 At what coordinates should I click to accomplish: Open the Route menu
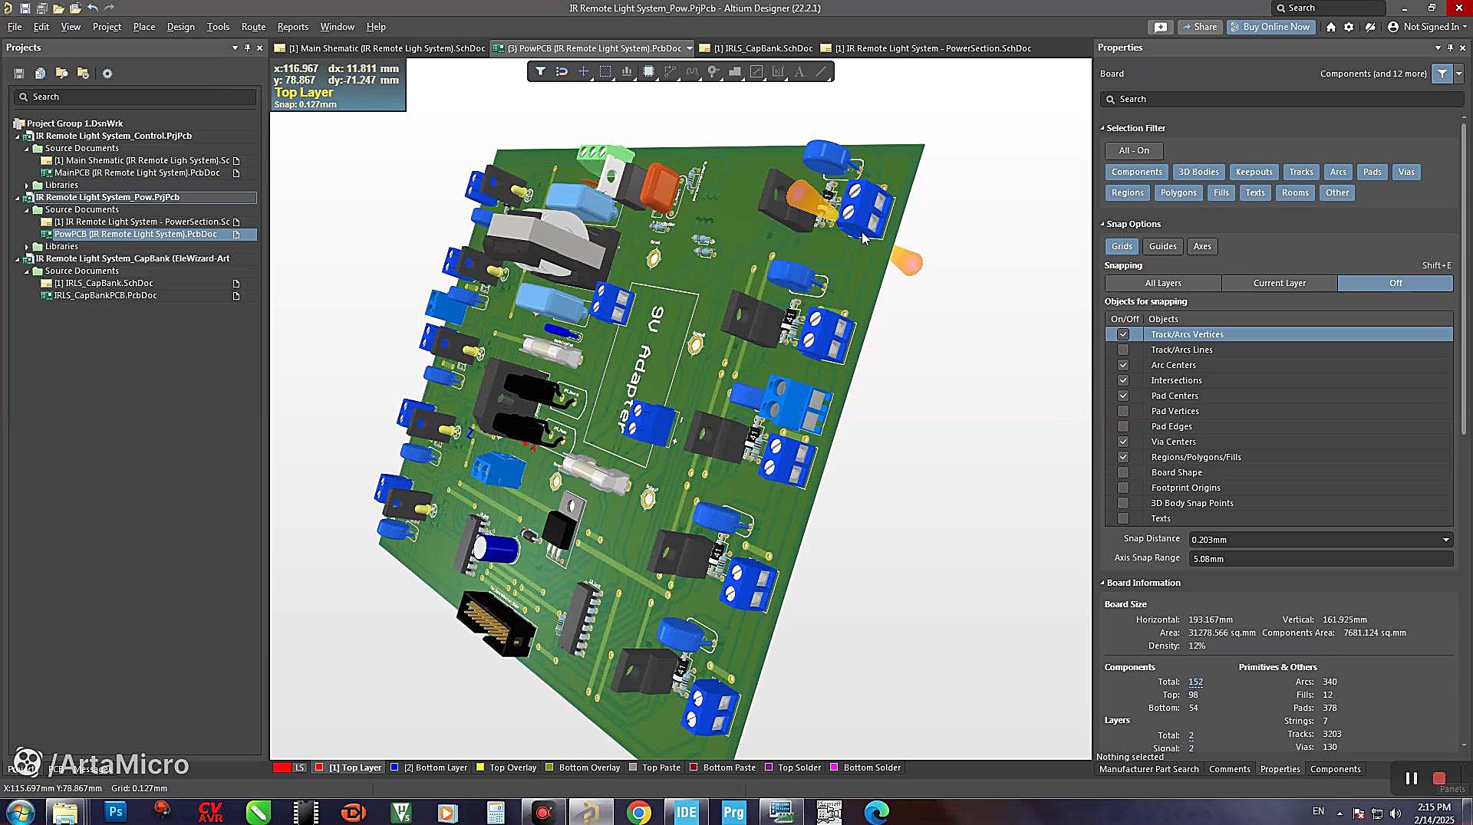253,27
